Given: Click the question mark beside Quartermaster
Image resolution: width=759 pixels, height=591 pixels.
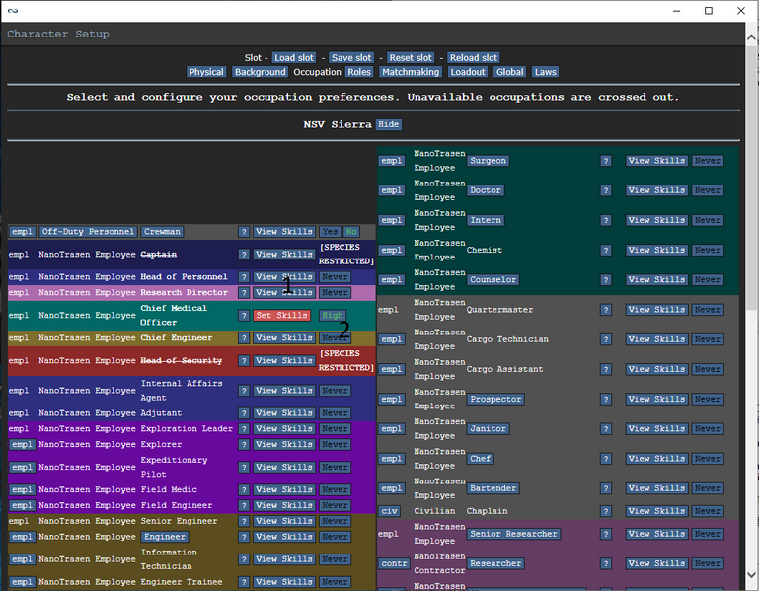Looking at the screenshot, I should click(606, 310).
